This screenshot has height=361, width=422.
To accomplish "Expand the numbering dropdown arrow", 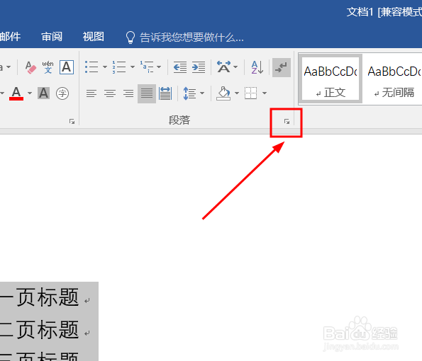I will [133, 67].
